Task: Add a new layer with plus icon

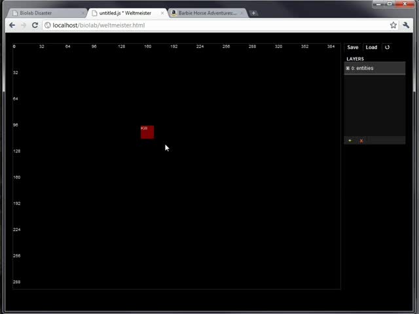Action: point(350,141)
